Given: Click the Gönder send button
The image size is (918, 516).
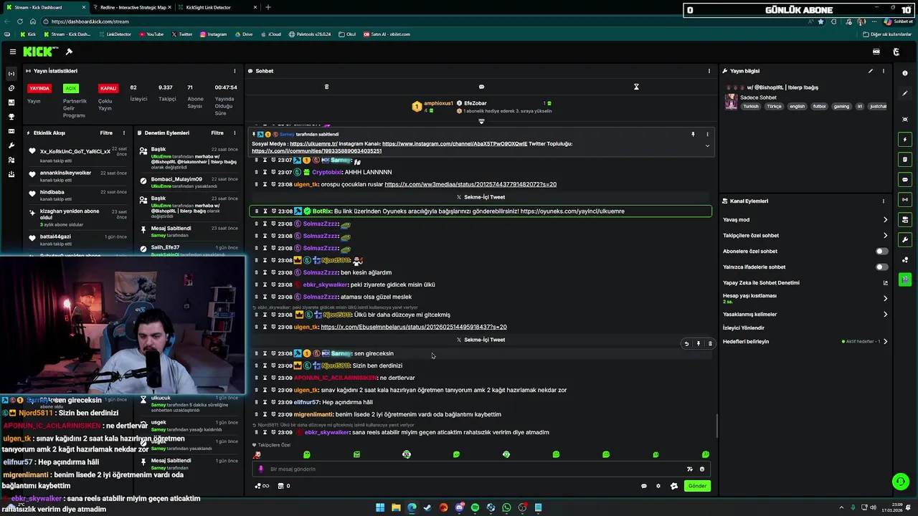Looking at the screenshot, I should 697,486.
